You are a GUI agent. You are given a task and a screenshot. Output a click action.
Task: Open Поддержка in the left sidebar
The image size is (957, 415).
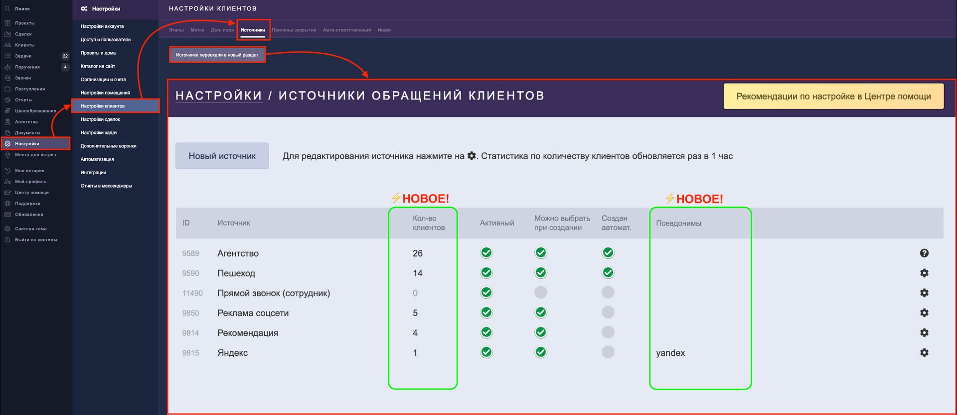click(27, 203)
